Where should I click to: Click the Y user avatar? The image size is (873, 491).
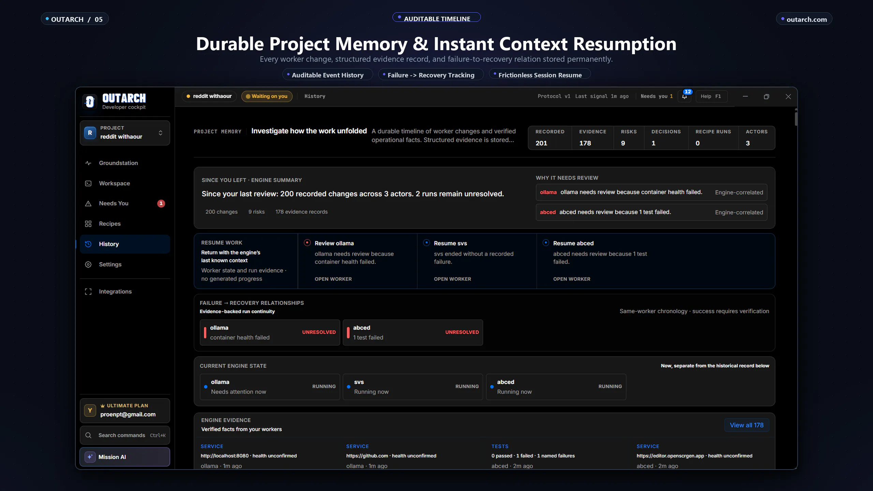pyautogui.click(x=90, y=411)
